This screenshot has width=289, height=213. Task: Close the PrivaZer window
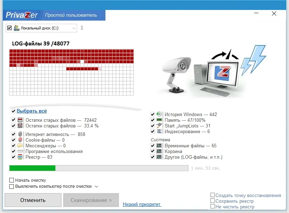click(274, 13)
